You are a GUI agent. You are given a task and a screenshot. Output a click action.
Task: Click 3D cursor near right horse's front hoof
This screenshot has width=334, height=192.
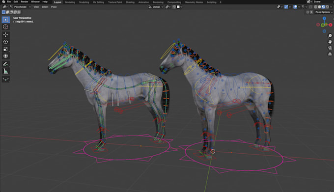213,151
